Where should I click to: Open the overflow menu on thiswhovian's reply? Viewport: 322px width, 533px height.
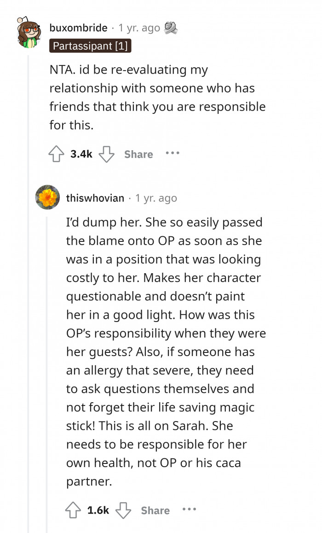click(x=189, y=510)
